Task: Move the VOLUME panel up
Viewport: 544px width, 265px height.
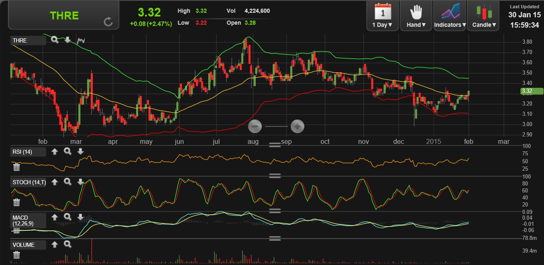Action: pyautogui.click(x=54, y=245)
